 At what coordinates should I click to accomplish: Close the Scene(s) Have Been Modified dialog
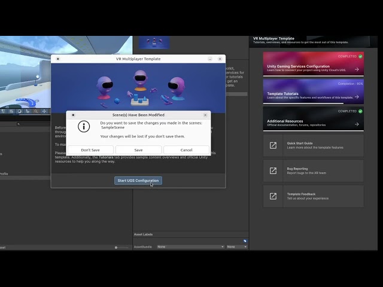[x=205, y=115]
